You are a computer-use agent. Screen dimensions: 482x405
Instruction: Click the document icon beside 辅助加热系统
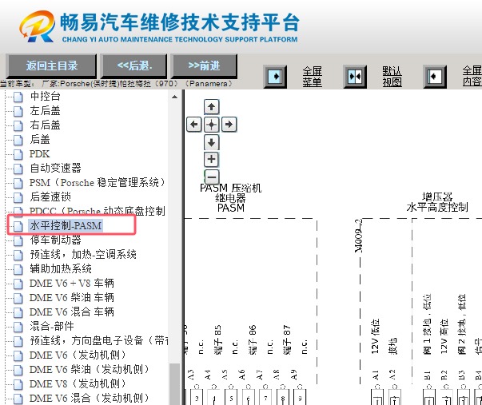(18, 269)
